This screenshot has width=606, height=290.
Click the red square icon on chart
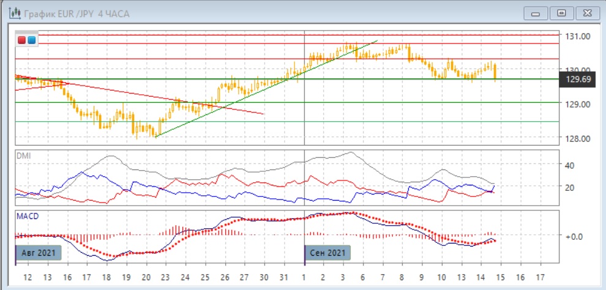[22, 40]
